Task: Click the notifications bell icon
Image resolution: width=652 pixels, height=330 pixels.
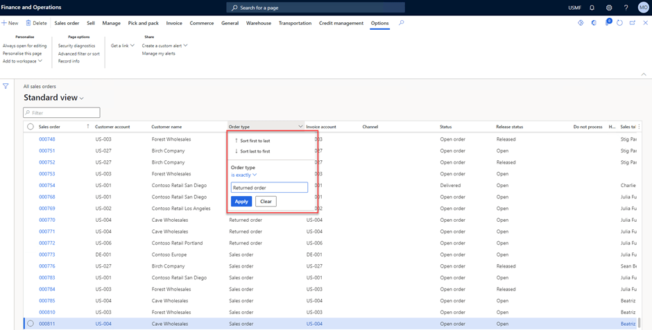Action: (592, 8)
